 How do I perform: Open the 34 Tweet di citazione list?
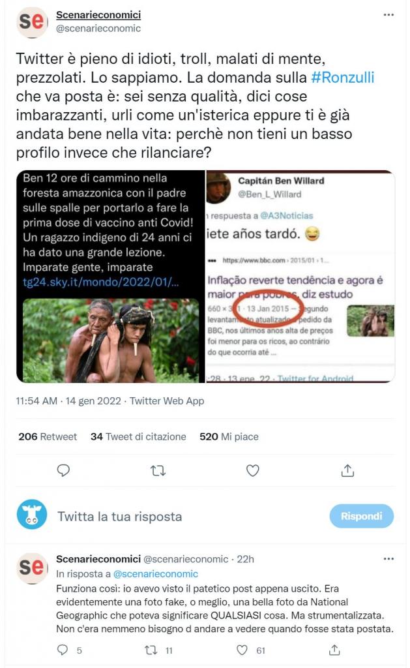[x=138, y=436]
